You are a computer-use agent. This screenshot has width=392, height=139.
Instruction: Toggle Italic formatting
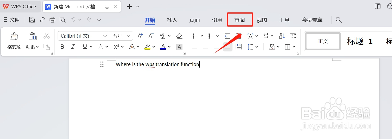click(x=73, y=47)
